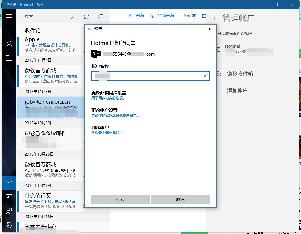Switch to Calendar app icon
The width and height of the screenshot is (301, 234).
tap(9, 197)
